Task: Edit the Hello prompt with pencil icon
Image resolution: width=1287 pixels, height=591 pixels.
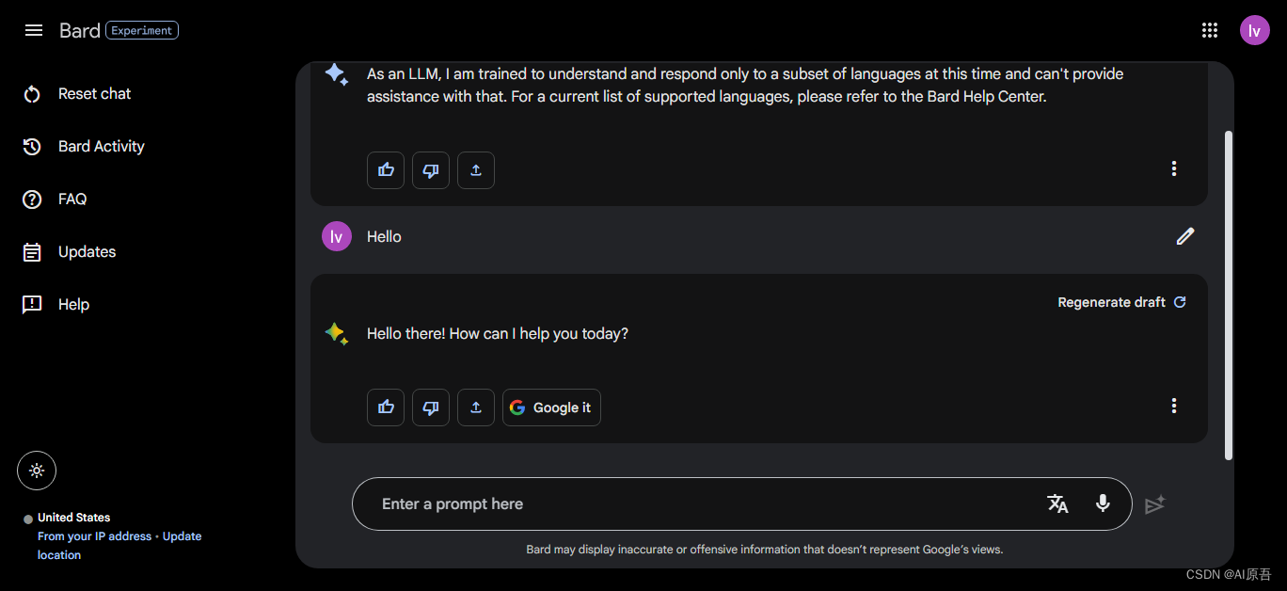Action: pos(1185,236)
